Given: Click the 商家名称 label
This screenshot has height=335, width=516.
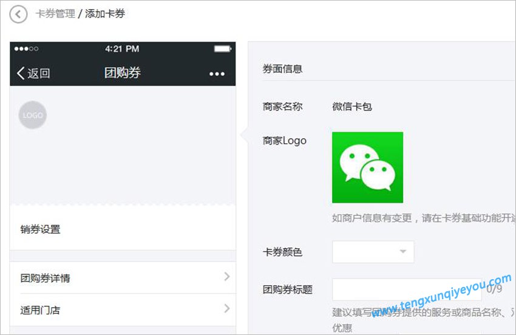Looking at the screenshot, I should [x=282, y=106].
